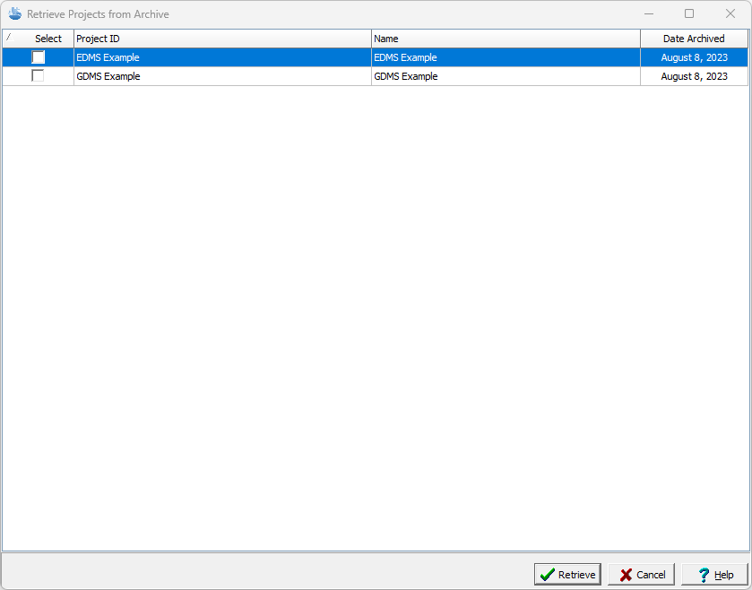Click the green checkmark Retrieve button

click(x=567, y=575)
